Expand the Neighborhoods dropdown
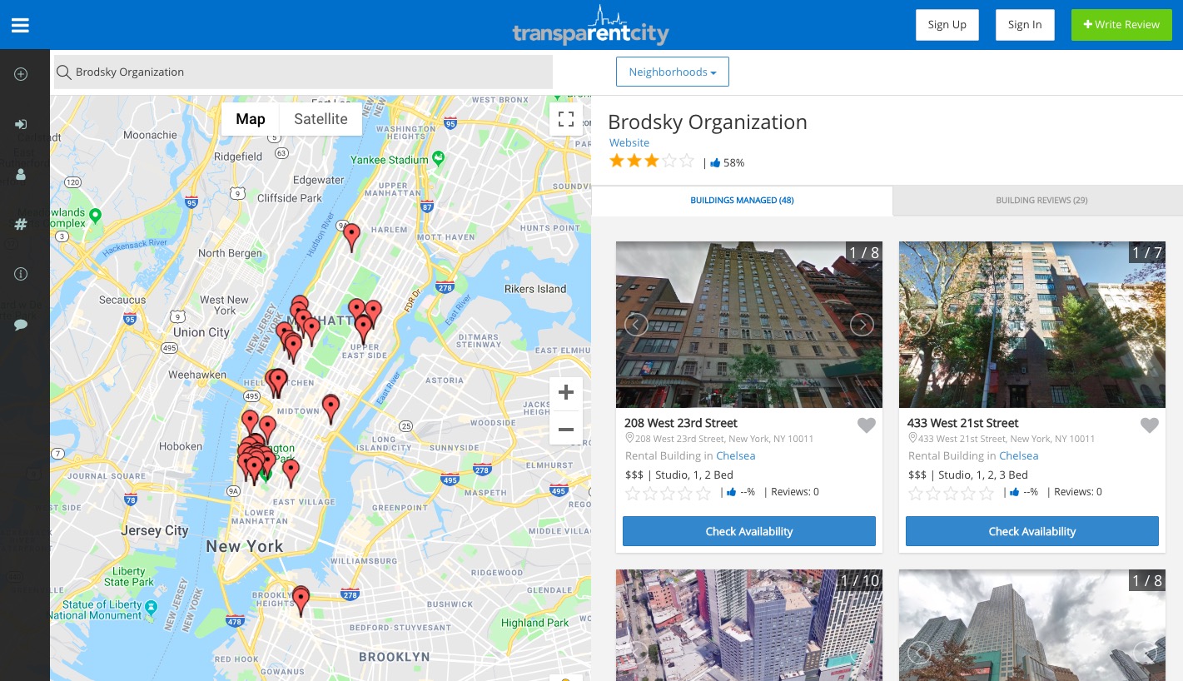This screenshot has height=681, width=1183. click(x=673, y=72)
